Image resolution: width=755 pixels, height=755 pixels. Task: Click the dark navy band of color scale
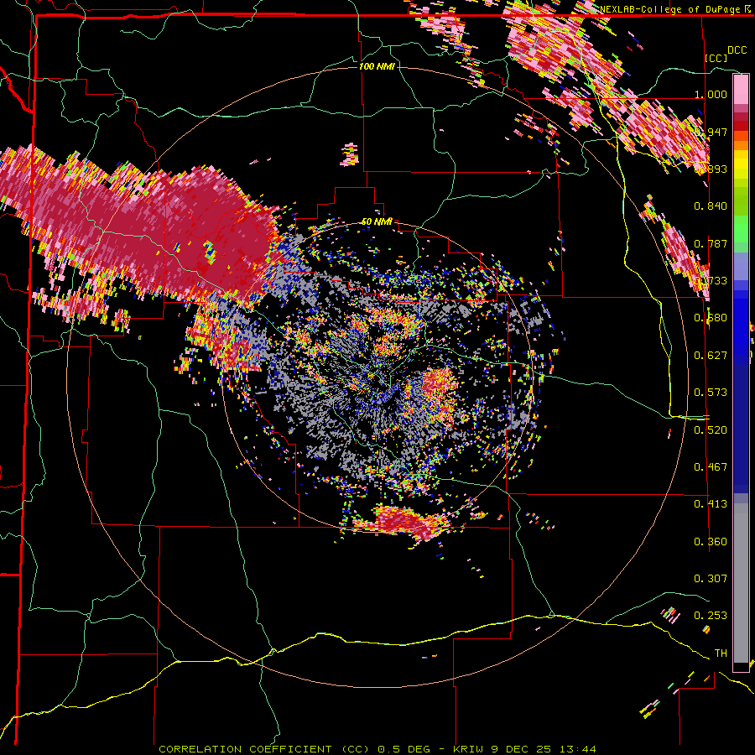pos(741,429)
